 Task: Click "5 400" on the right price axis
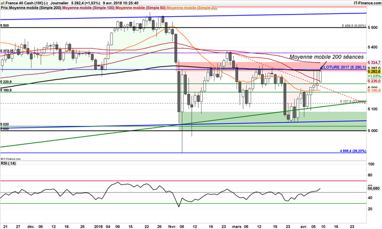pos(373,47)
